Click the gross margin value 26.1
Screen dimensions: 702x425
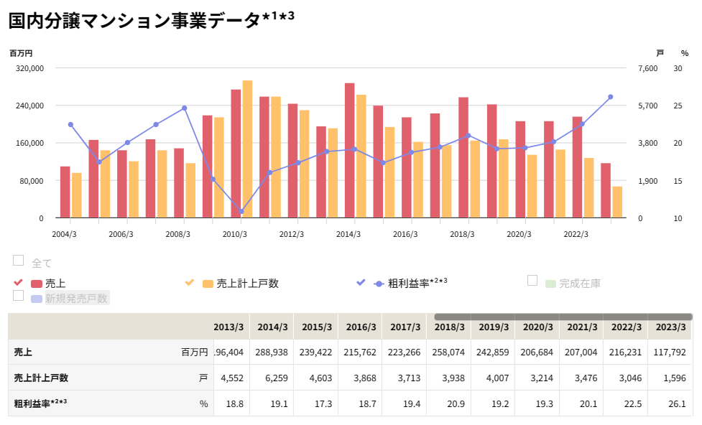(x=677, y=403)
